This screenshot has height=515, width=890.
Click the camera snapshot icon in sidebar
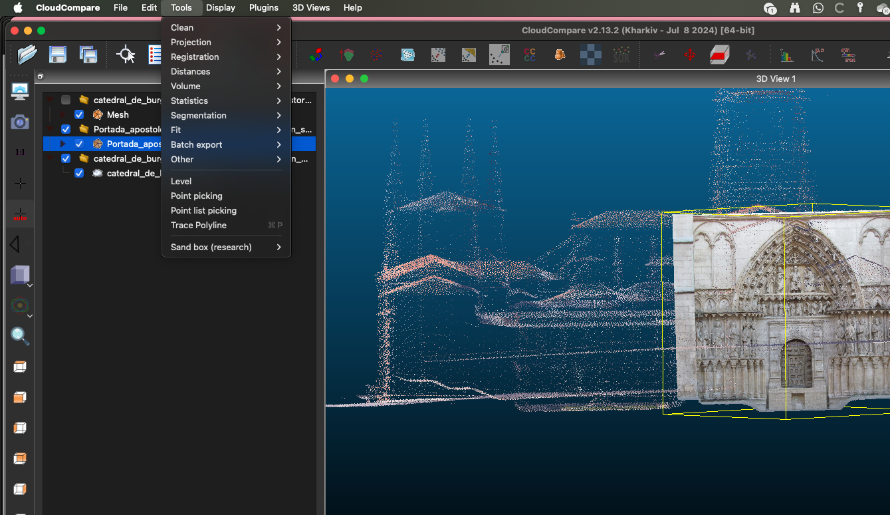point(20,122)
